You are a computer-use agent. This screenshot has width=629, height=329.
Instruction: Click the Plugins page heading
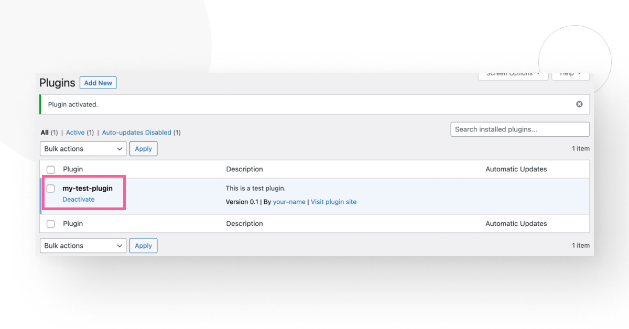[x=57, y=82]
